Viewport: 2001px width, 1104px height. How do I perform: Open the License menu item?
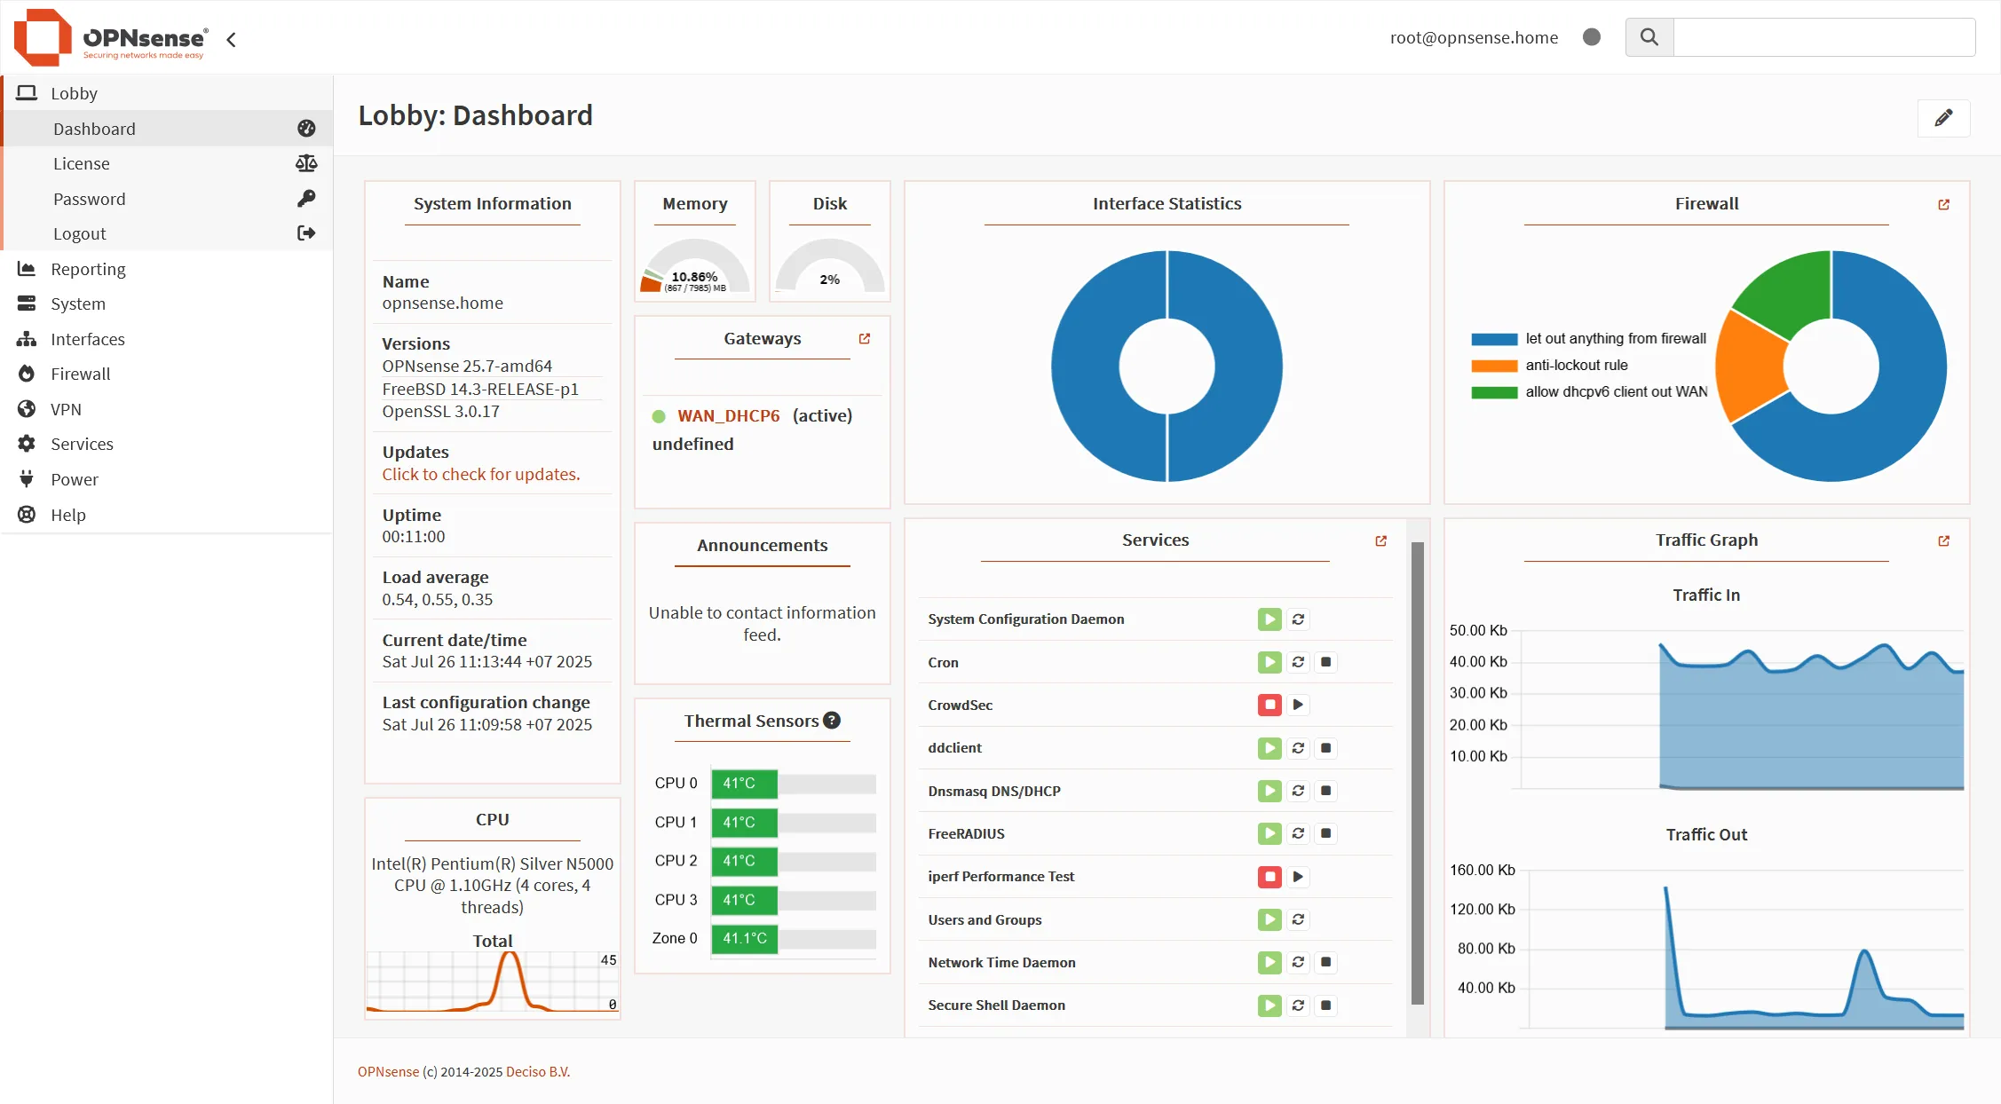81,163
